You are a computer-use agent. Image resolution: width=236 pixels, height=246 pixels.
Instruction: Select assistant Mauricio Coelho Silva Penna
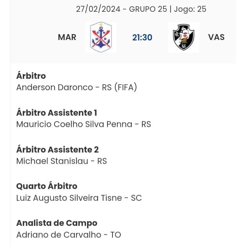click(x=84, y=124)
